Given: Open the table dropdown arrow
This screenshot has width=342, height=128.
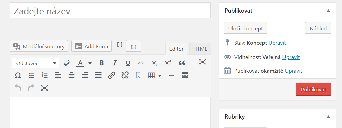Looking at the screenshot, I should (x=160, y=76).
